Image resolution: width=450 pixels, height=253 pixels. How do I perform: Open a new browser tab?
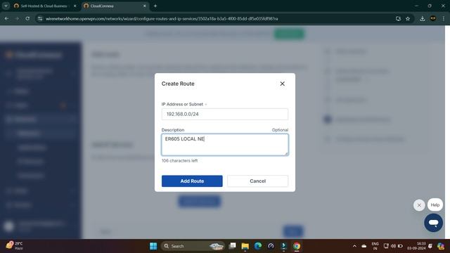pos(155,6)
